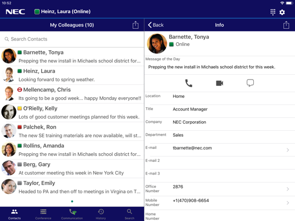Open Palchek, Ron's contact photo
The height and width of the screenshot is (221, 295).
click(9, 131)
